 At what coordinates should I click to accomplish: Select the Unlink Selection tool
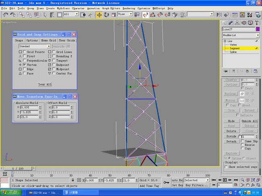point(29,15)
